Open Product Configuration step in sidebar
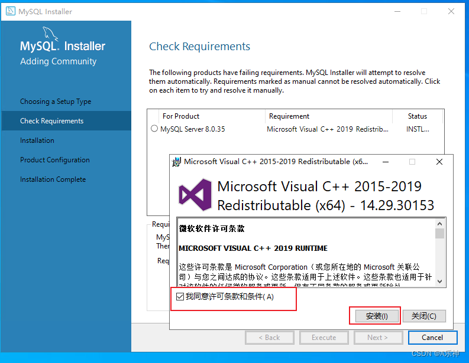469x363 pixels. [55, 160]
